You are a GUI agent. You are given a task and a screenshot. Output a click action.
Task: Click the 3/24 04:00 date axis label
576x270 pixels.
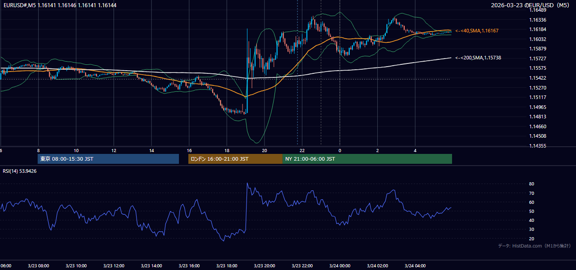[415, 266]
